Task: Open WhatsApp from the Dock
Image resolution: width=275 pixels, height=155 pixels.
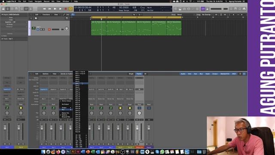Action: point(162,152)
